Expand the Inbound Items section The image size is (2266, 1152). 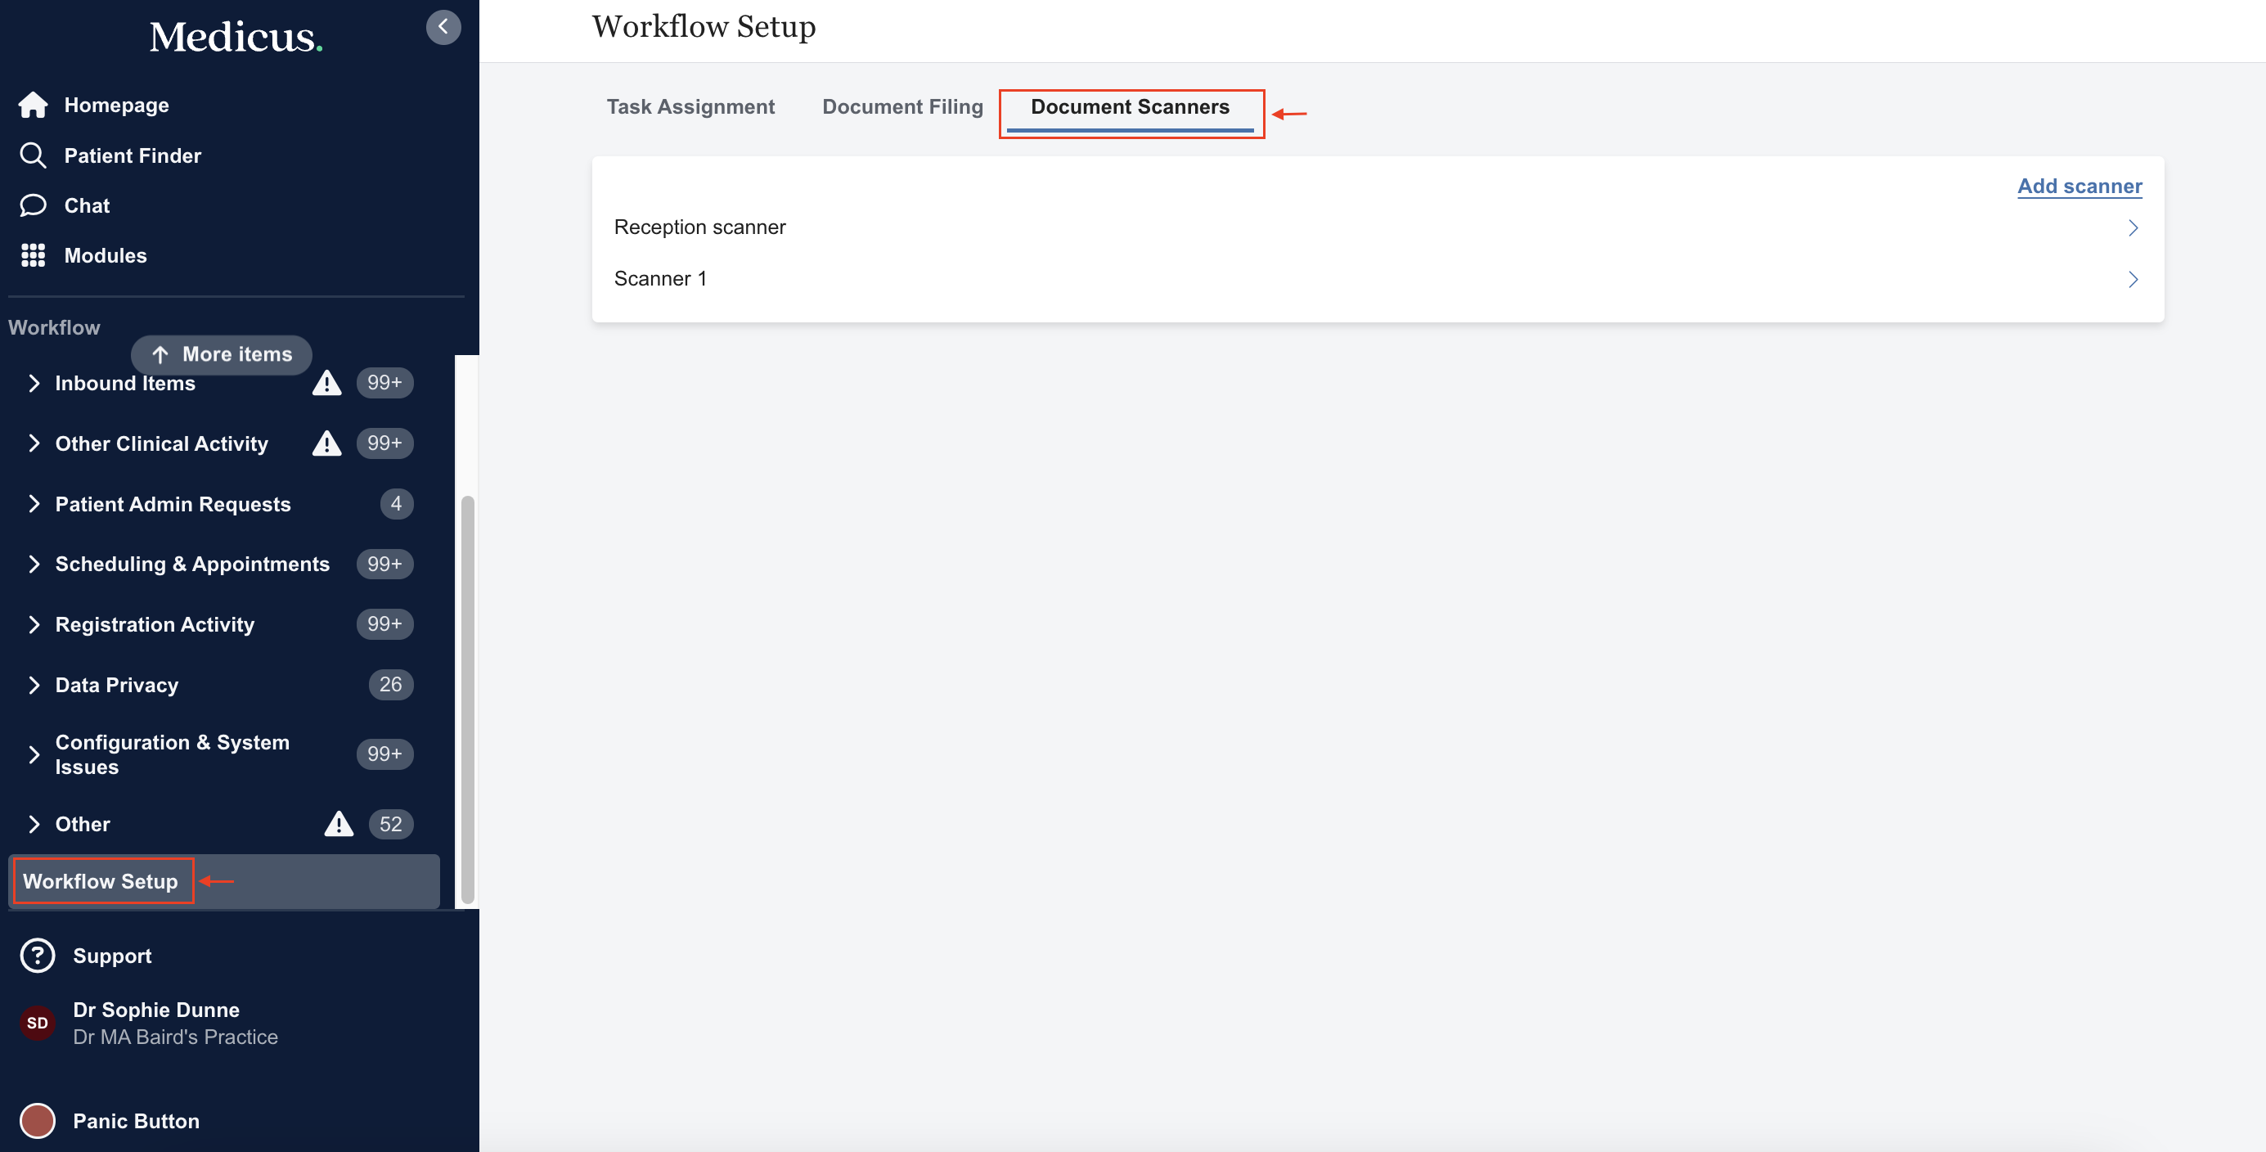(34, 383)
